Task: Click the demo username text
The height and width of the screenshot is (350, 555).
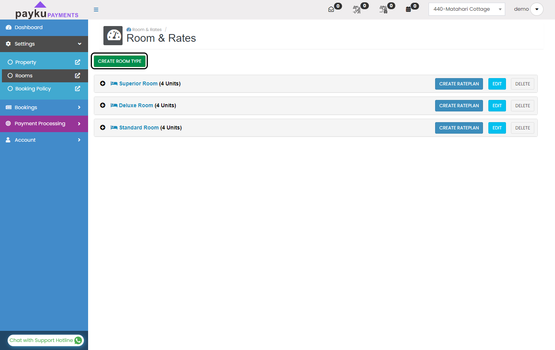Action: click(521, 9)
